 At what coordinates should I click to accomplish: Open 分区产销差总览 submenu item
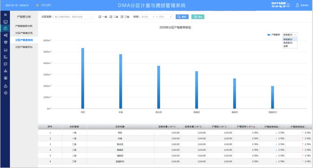click(x=24, y=33)
